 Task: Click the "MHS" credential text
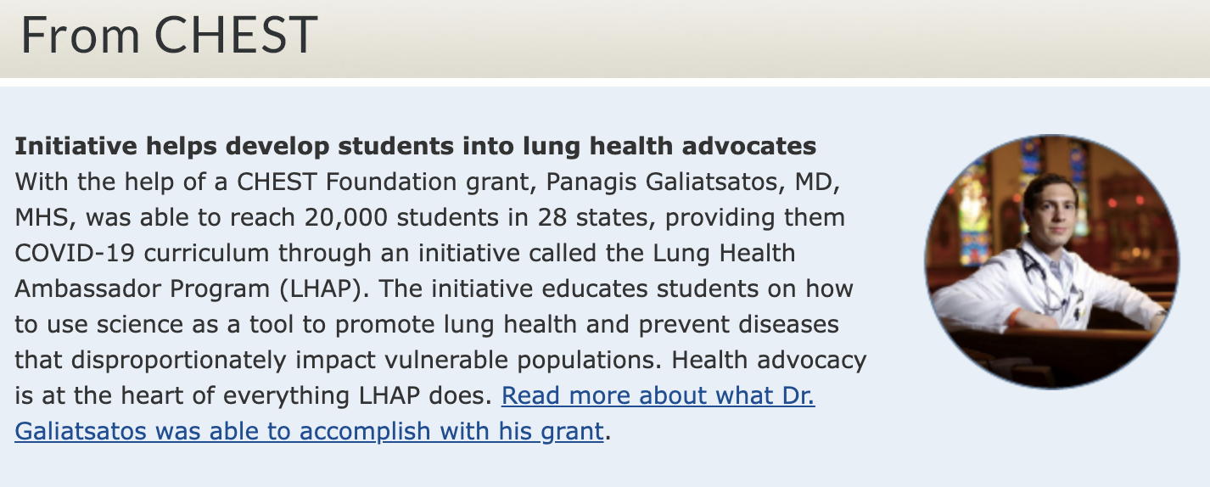coord(45,217)
